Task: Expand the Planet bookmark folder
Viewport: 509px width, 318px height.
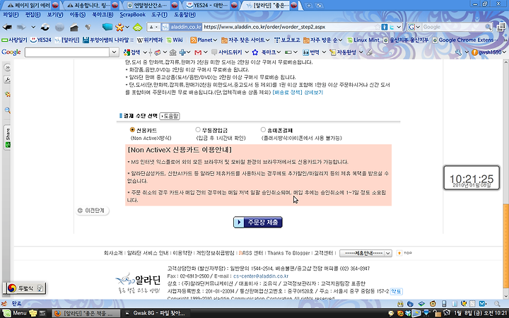Action: click(204, 40)
